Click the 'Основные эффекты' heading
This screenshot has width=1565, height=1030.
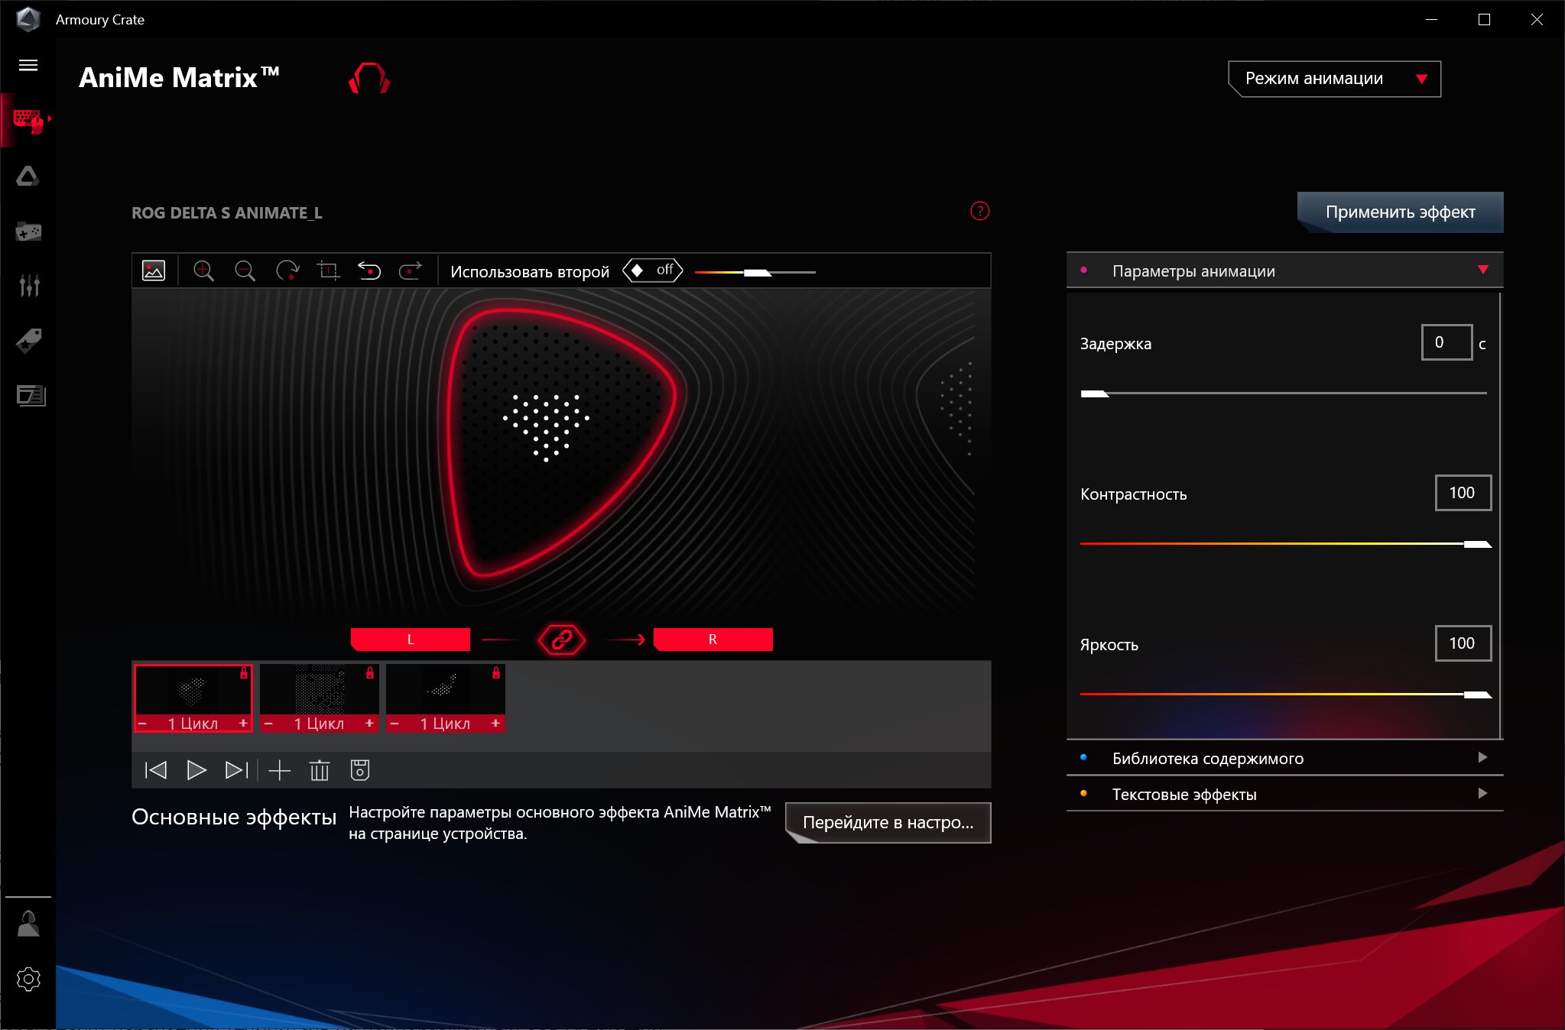(234, 817)
